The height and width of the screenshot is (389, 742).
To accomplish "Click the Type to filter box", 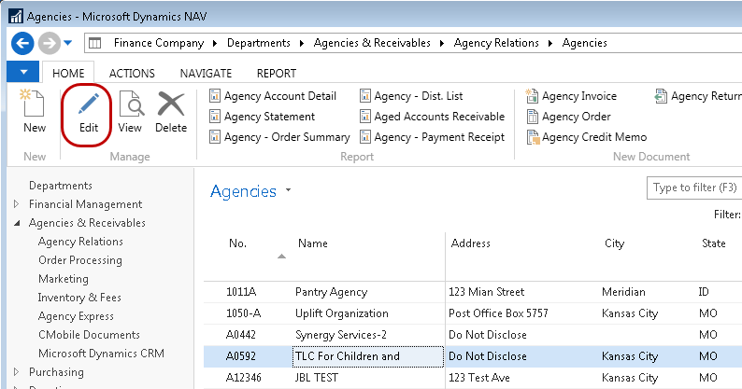I will click(x=693, y=188).
